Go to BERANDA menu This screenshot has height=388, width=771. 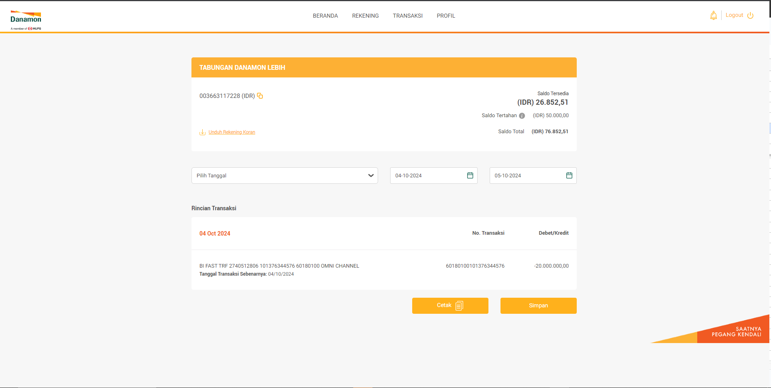pyautogui.click(x=325, y=16)
